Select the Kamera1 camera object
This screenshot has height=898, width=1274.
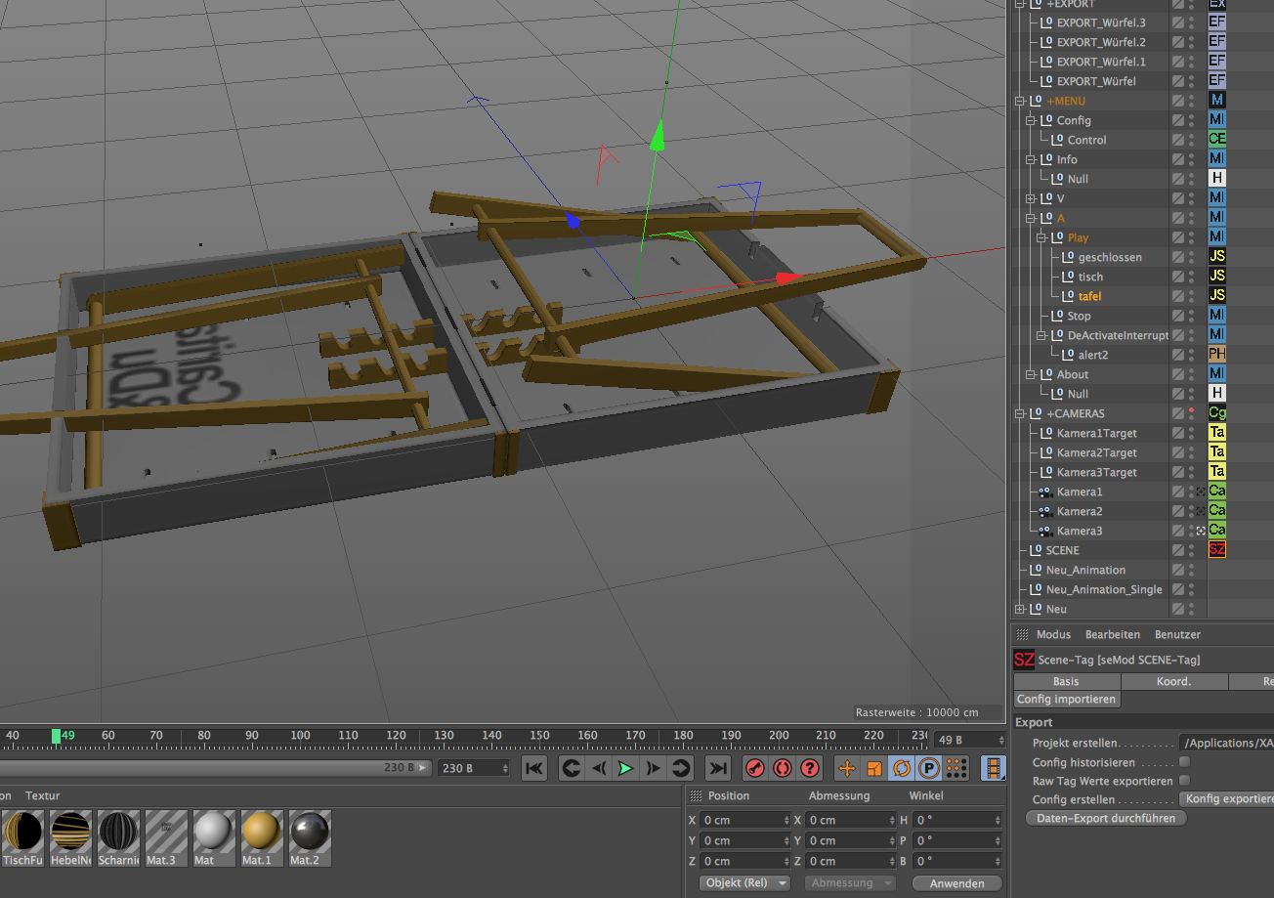click(x=1079, y=492)
